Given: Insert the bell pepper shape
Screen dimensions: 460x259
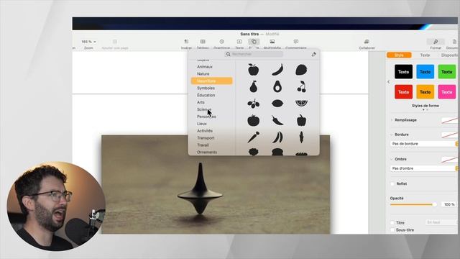Looking at the screenshot, I should (302, 120).
